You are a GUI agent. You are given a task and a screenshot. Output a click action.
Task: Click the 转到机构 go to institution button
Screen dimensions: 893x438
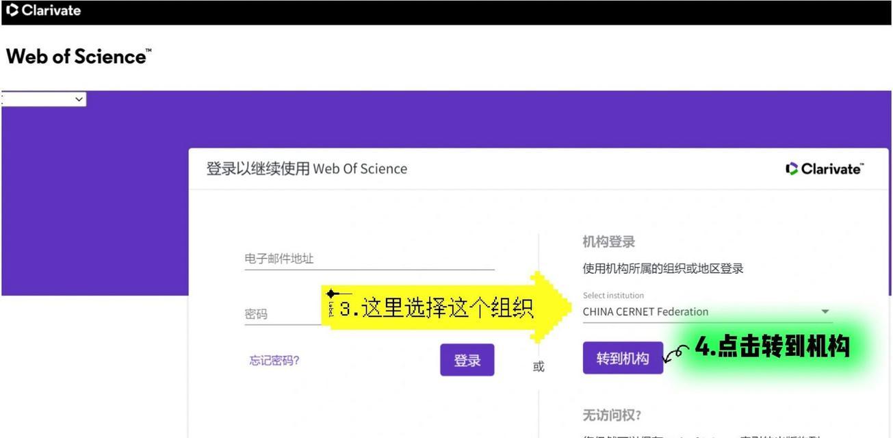click(623, 358)
